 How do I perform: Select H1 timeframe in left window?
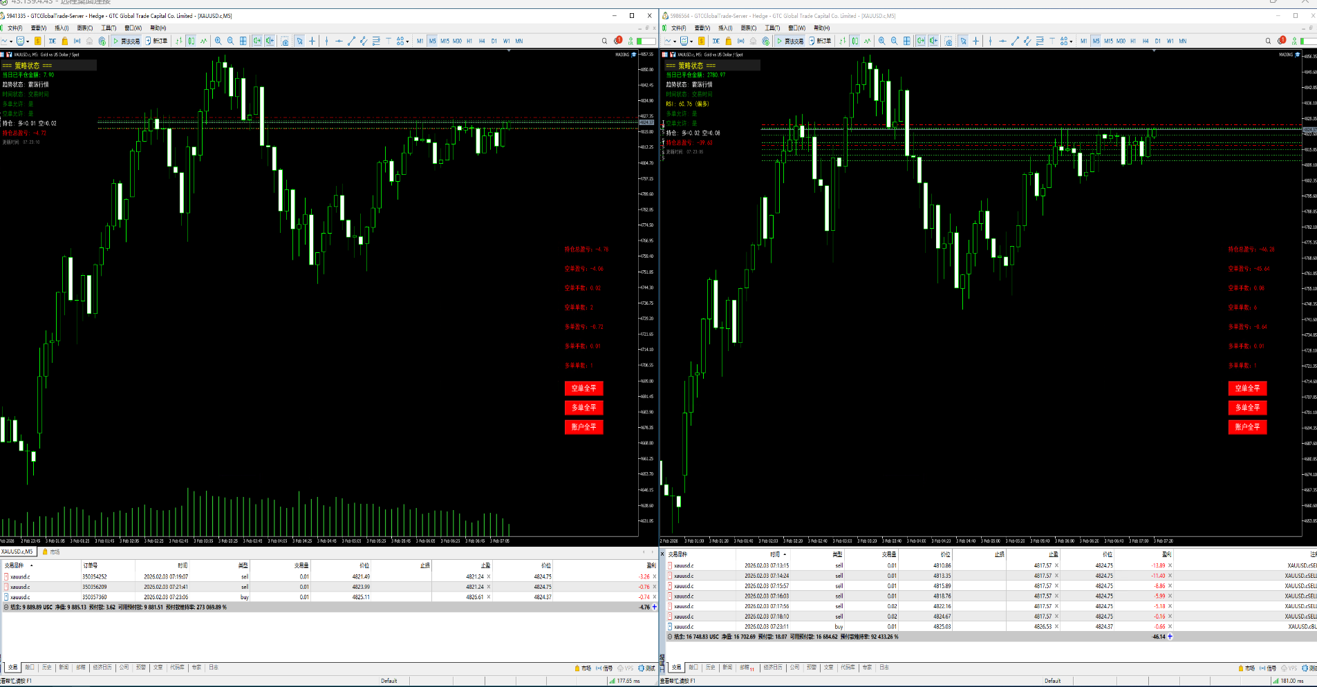(469, 41)
